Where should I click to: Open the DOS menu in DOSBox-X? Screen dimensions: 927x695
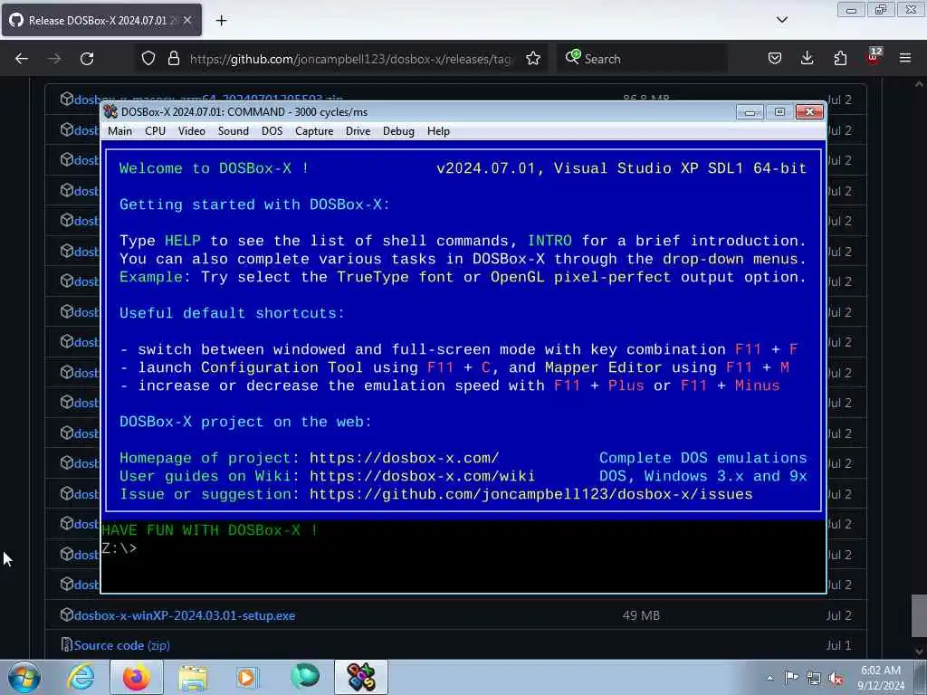272,131
